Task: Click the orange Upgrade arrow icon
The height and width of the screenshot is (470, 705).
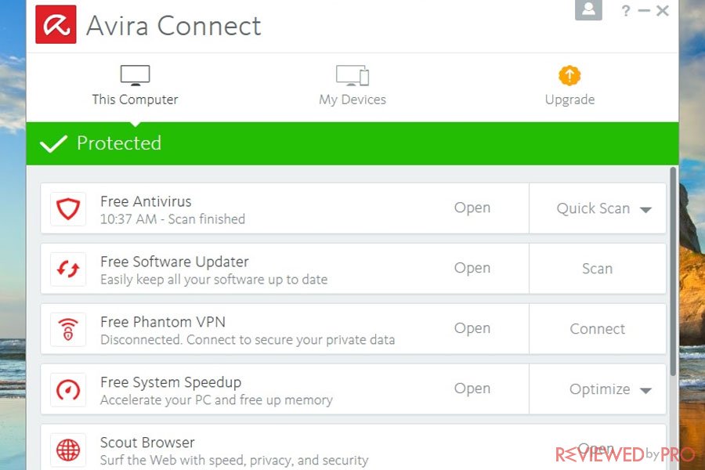Action: click(569, 75)
